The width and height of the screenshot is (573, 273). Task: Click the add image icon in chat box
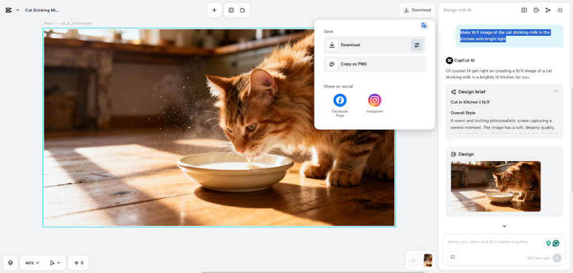(453, 257)
